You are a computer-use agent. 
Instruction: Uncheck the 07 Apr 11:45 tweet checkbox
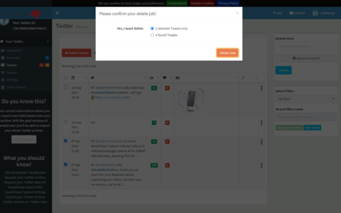click(66, 141)
